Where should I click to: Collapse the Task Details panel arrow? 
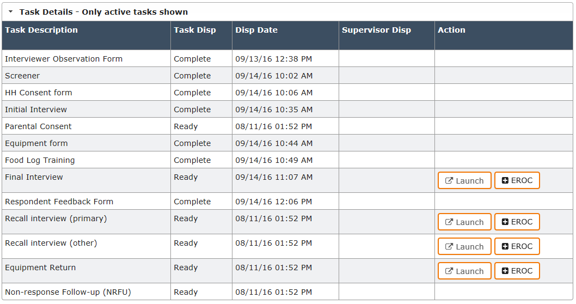(x=10, y=11)
